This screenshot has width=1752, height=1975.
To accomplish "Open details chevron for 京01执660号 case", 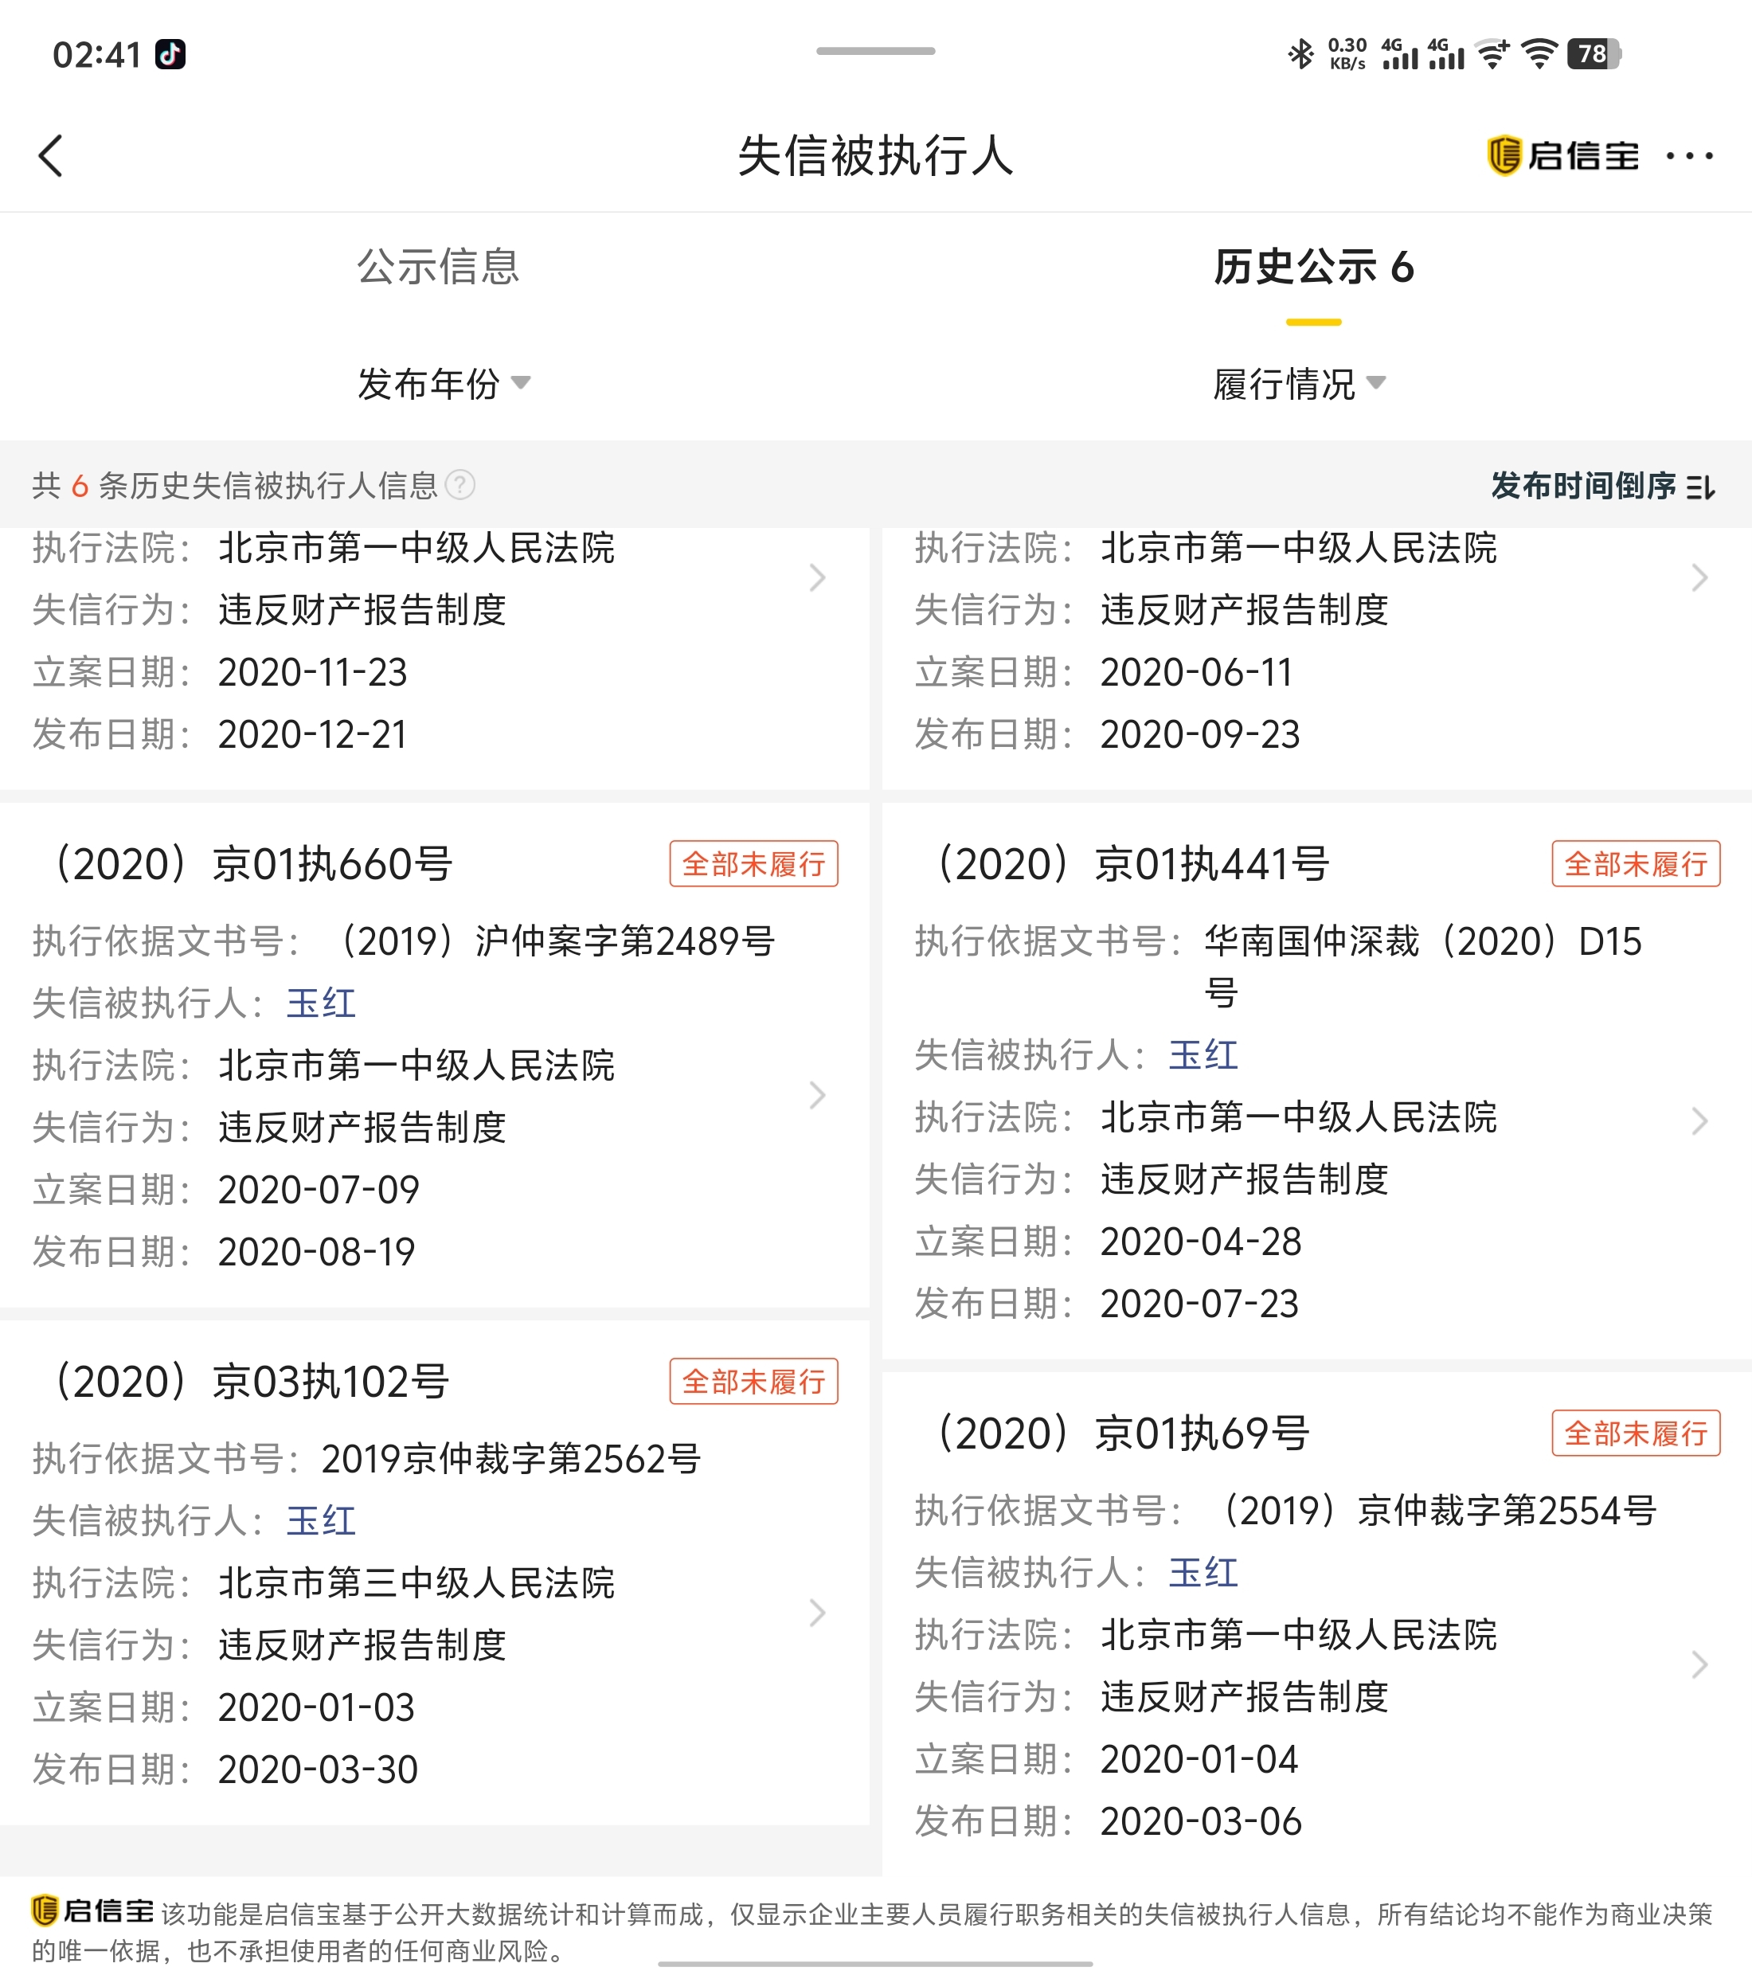I will pyautogui.click(x=818, y=1095).
